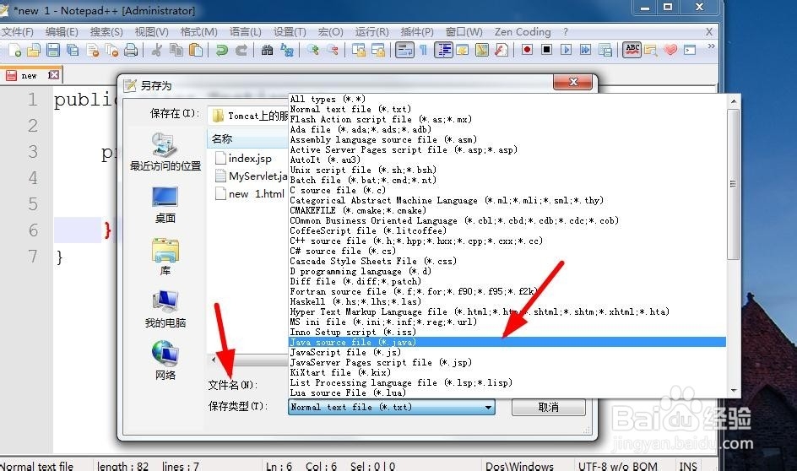Click the UTF-8 w/o BOM status entry
The width and height of the screenshot is (797, 471).
click(x=617, y=465)
